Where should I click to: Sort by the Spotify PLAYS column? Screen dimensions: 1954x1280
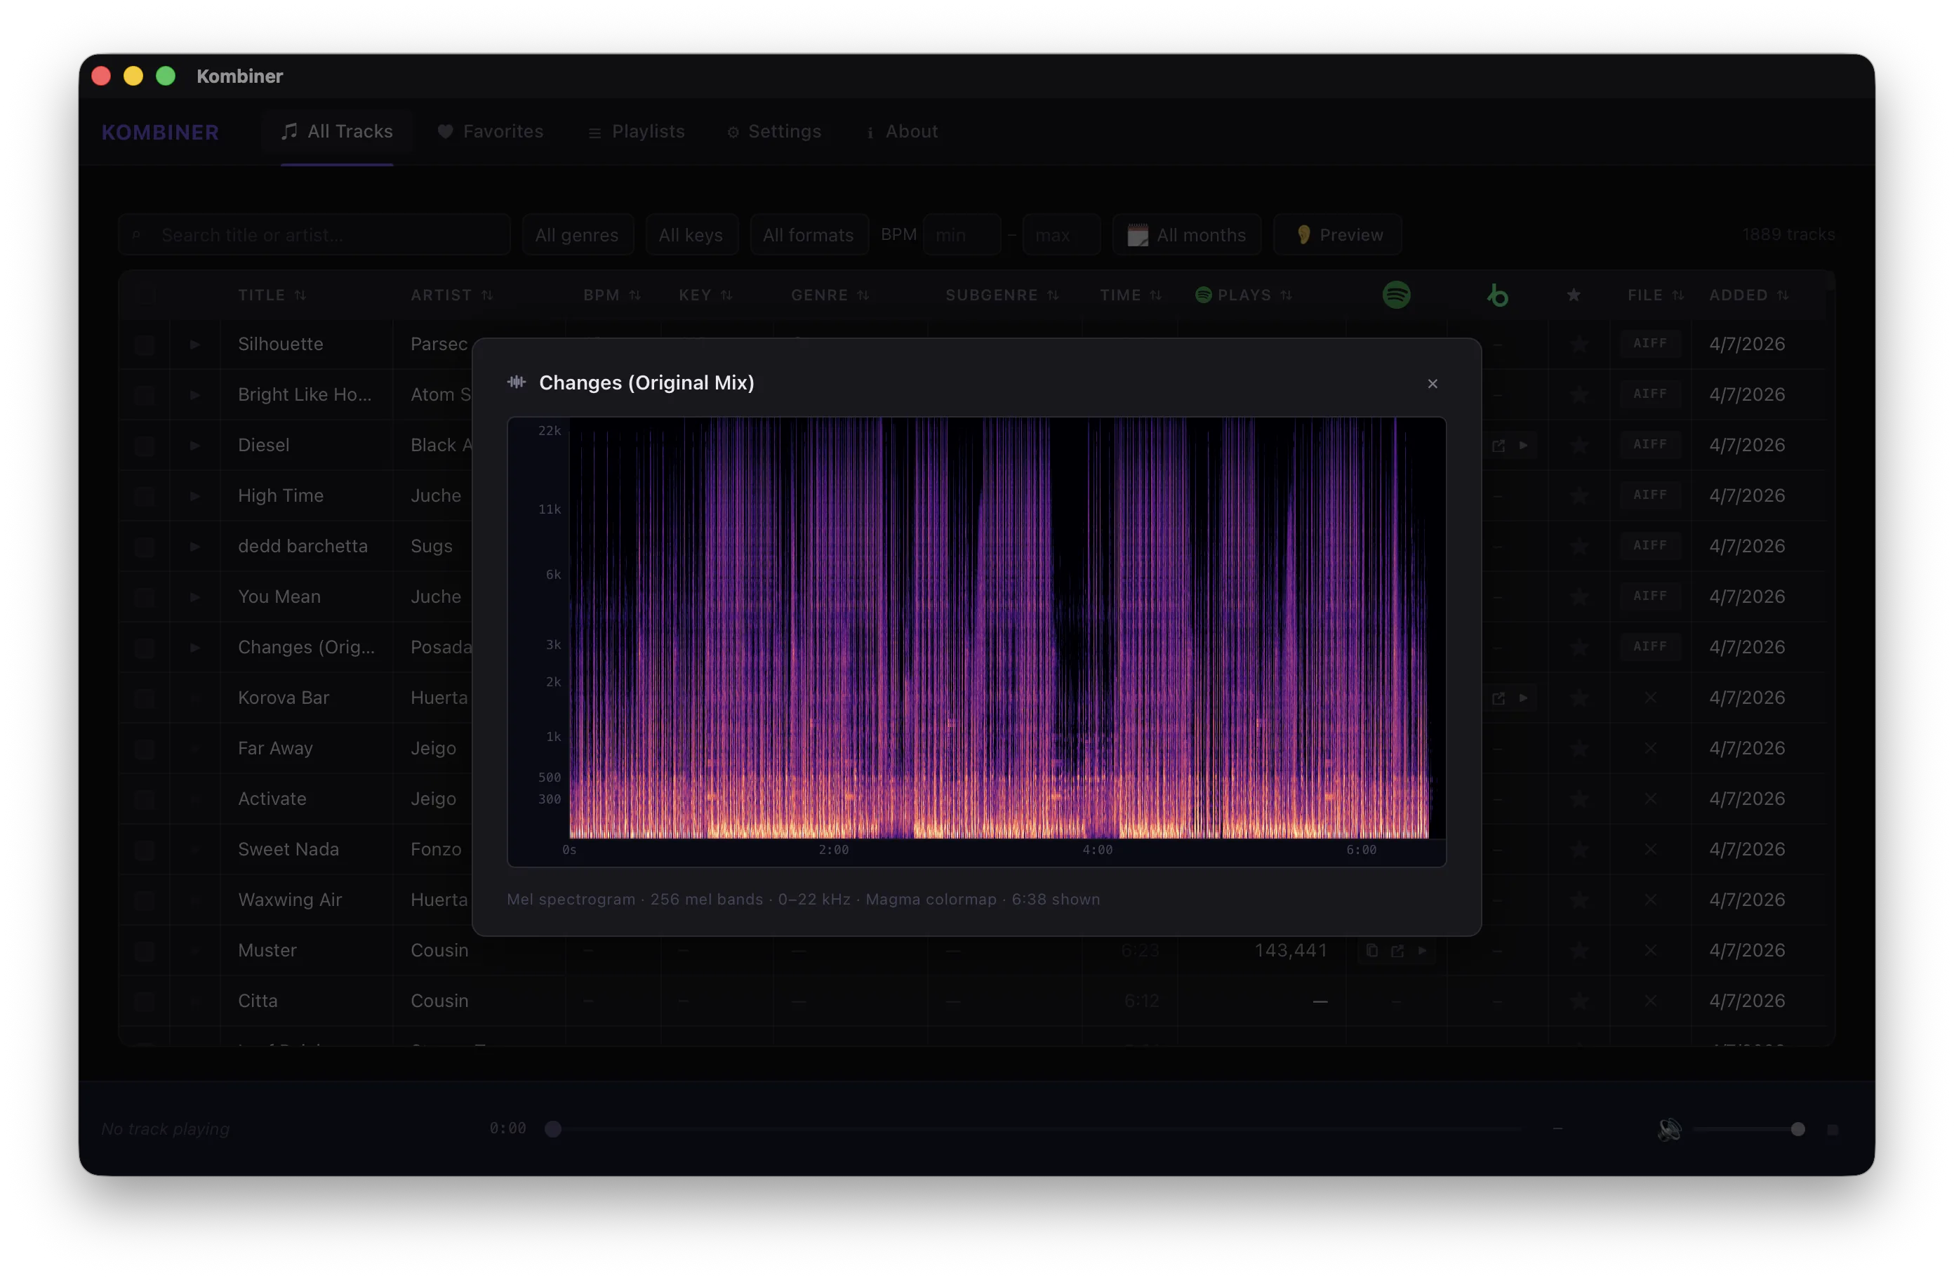tap(1244, 295)
